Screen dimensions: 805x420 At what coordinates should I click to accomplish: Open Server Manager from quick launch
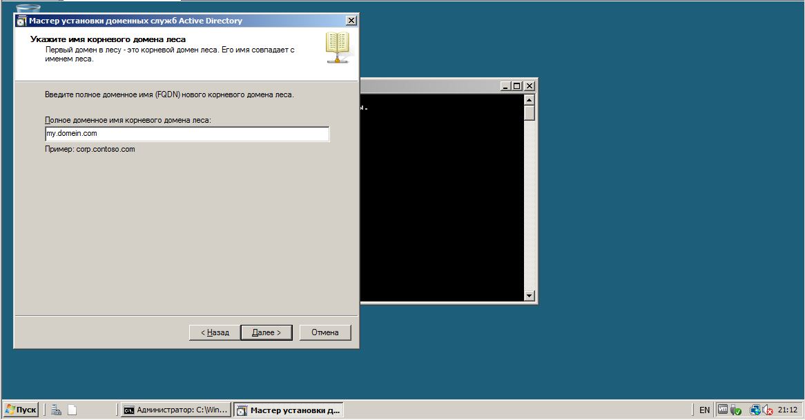[x=57, y=410]
